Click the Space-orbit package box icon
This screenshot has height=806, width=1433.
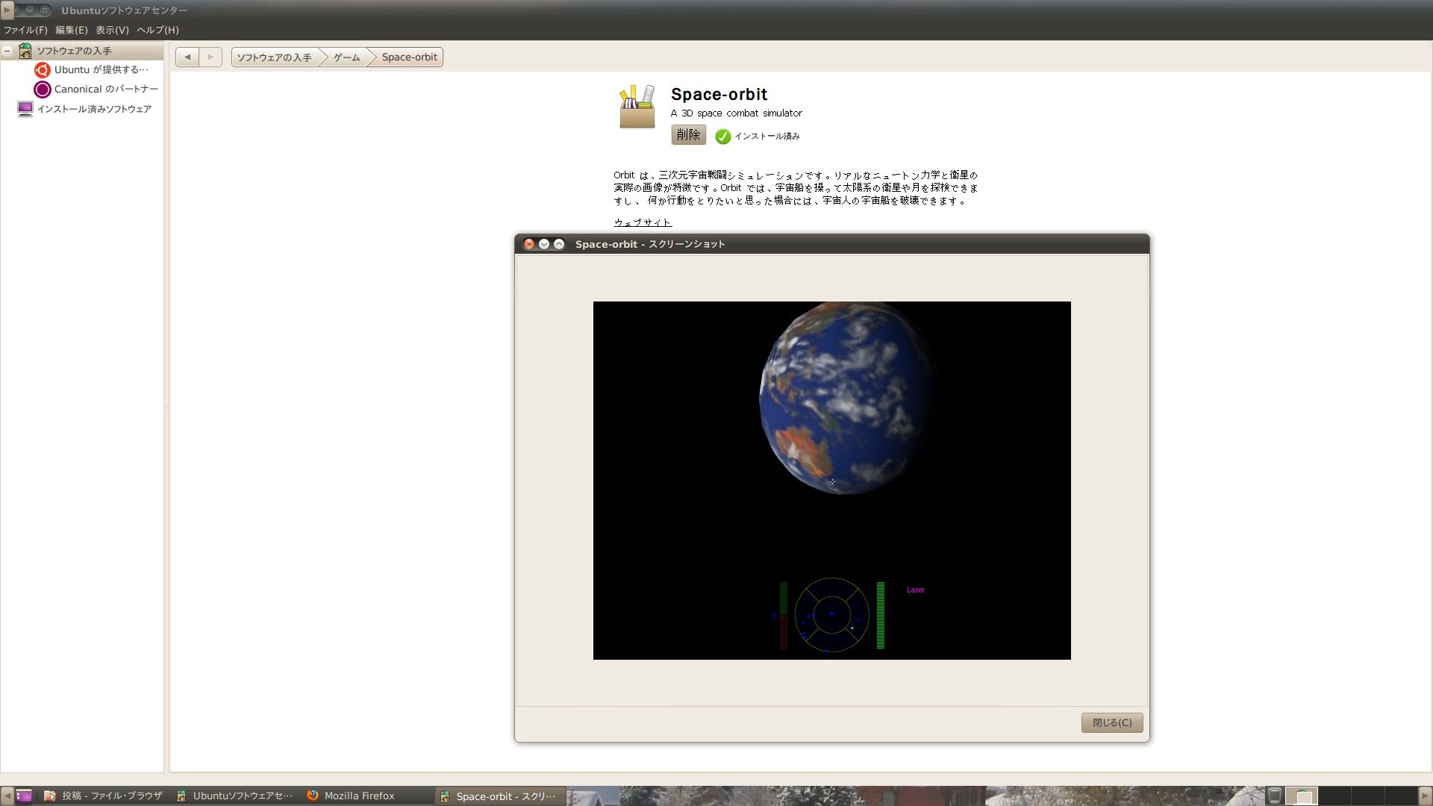637,107
